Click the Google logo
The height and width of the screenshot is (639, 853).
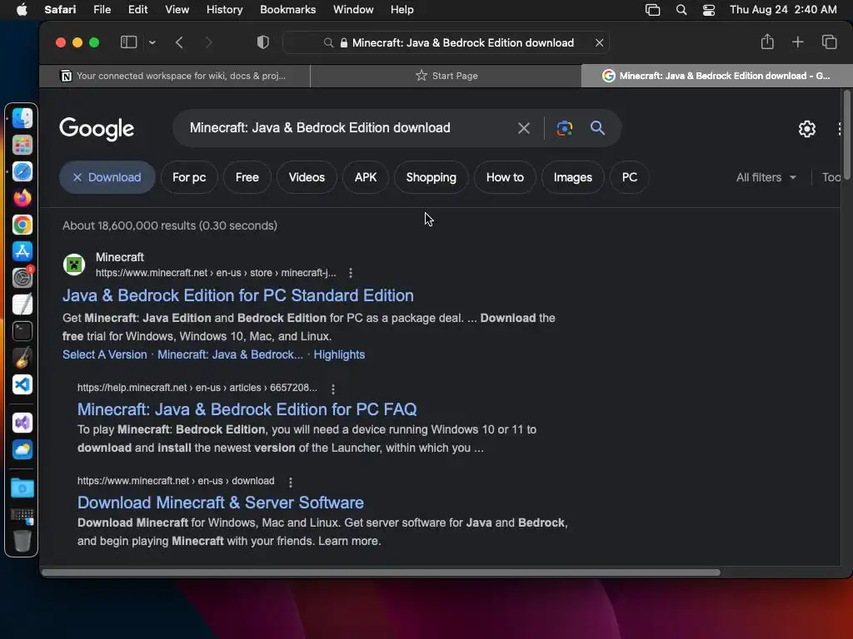point(97,129)
